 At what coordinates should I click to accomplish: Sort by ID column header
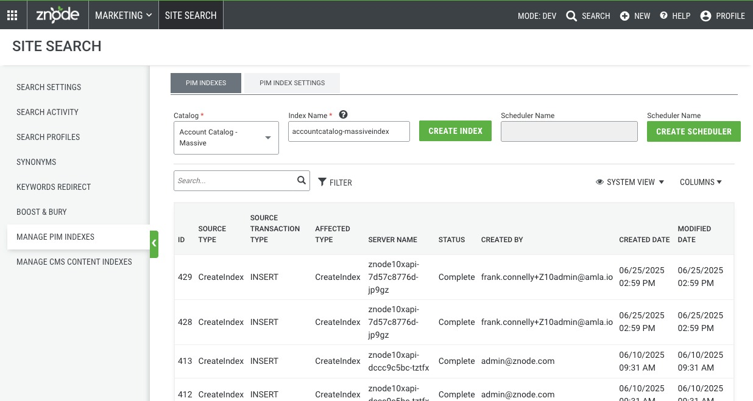(182, 240)
